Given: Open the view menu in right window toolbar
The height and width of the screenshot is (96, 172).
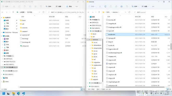Looking at the screenshot, I should click(x=145, y=6).
